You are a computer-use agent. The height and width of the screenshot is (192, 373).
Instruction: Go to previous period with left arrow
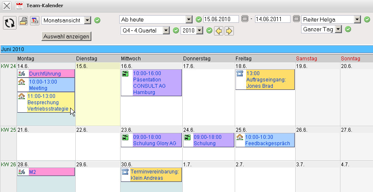pyautogui.click(x=219, y=31)
